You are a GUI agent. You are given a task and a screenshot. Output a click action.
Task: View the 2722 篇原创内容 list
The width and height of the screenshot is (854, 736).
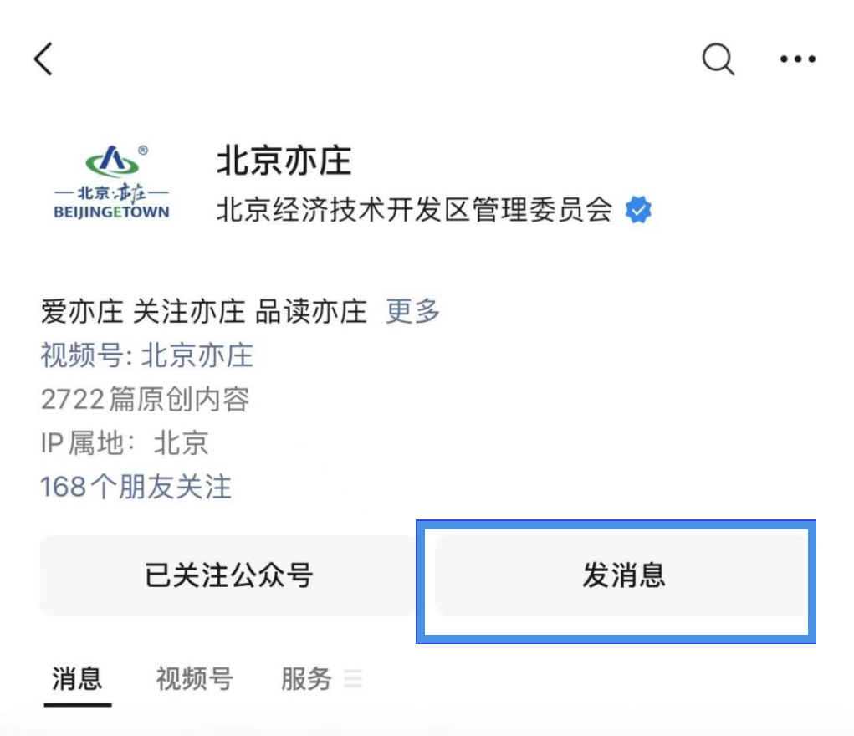coord(146,399)
